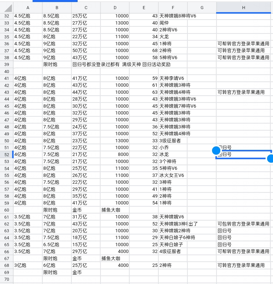This screenshot has width=273, height=284.
Task: Select the 50万亿 cell
Action: pos(86,51)
